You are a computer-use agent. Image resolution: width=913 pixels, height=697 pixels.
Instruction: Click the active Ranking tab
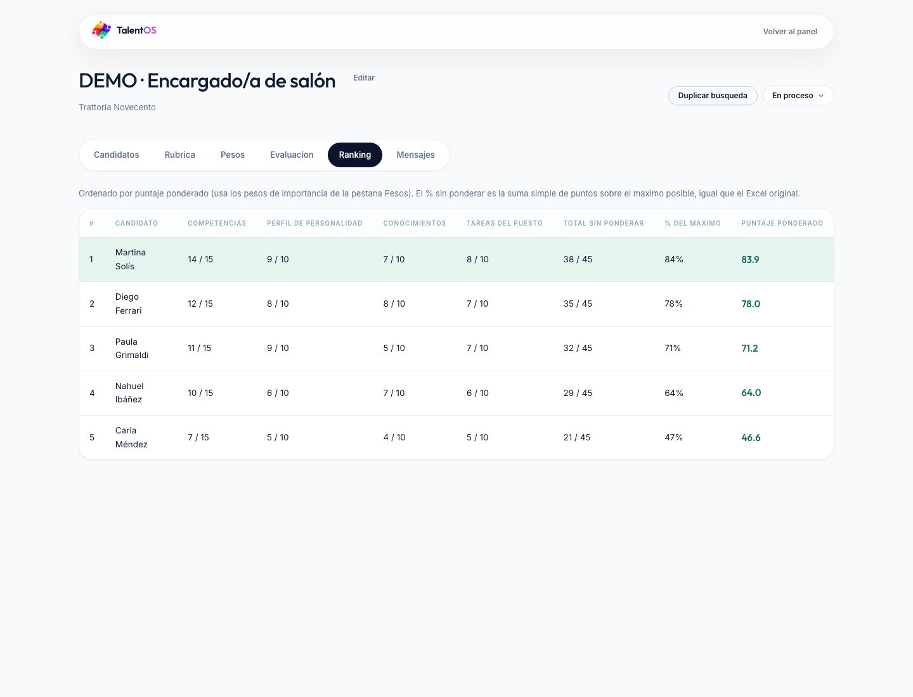(355, 155)
